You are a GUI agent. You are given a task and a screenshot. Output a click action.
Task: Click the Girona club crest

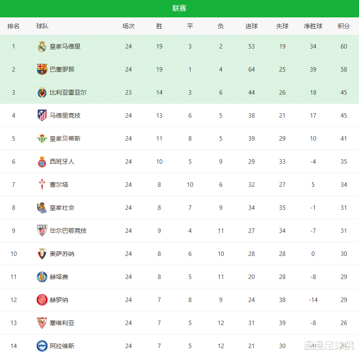click(42, 300)
